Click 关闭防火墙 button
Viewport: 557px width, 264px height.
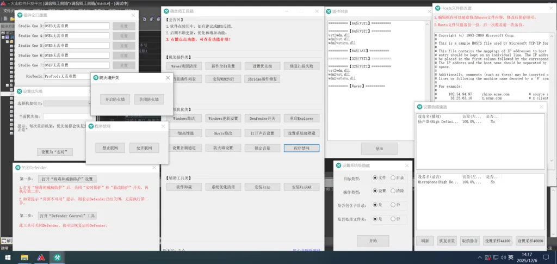pos(149,99)
